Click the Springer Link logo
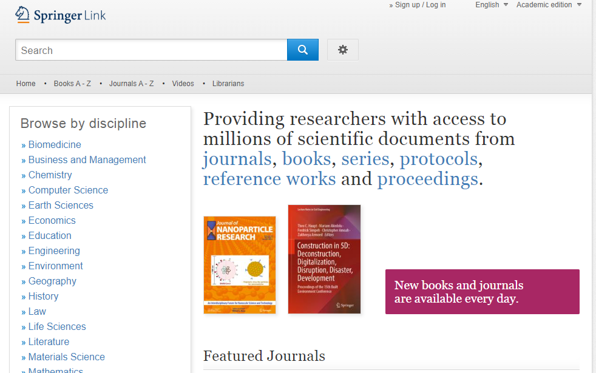 click(61, 15)
